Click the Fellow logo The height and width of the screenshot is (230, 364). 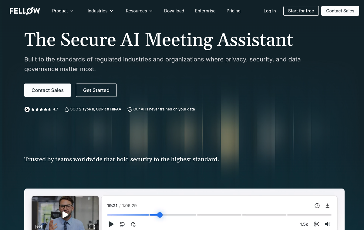25,11
